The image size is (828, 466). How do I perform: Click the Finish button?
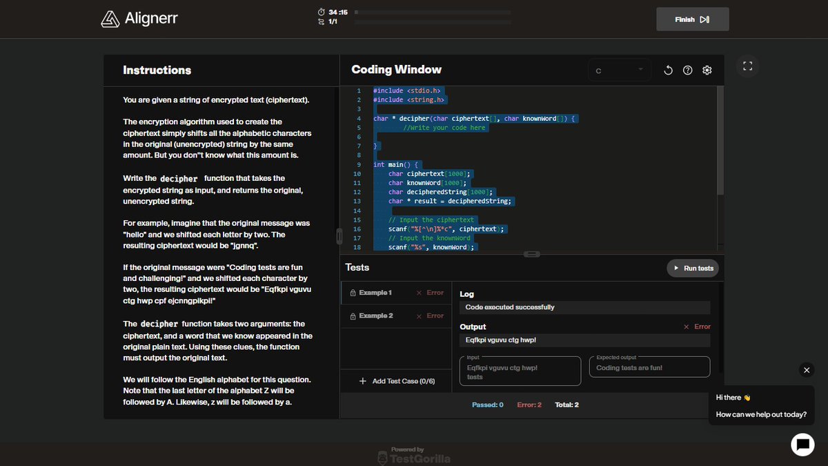692,19
